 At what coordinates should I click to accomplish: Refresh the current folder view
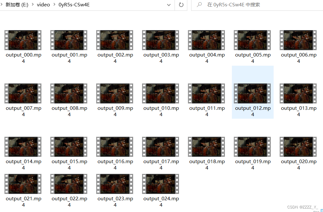tap(181, 5)
